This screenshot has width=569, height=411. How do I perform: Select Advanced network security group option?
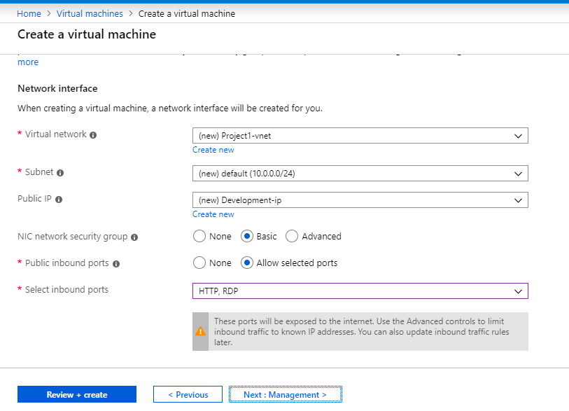tap(292, 236)
